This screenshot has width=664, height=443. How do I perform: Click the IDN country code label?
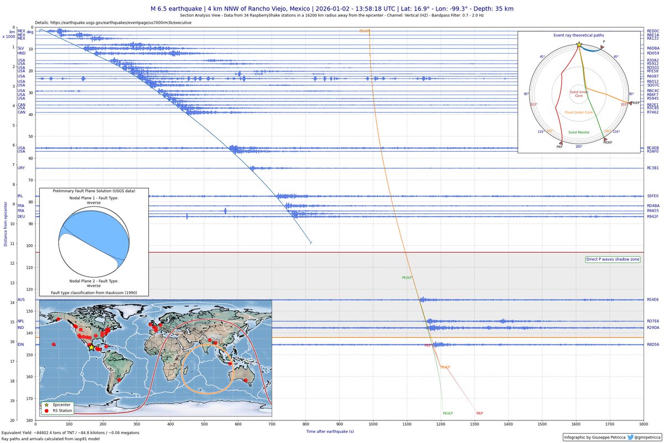click(x=21, y=344)
